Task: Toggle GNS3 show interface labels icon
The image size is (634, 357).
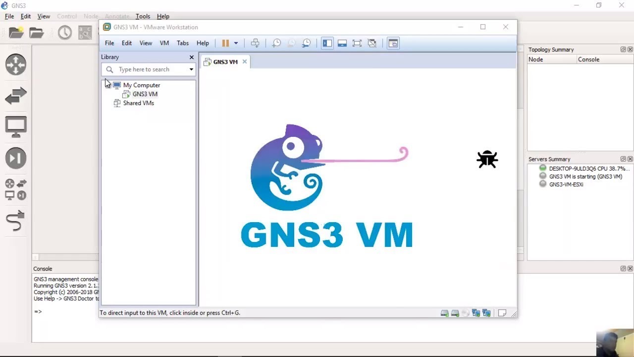Action: pos(85,33)
